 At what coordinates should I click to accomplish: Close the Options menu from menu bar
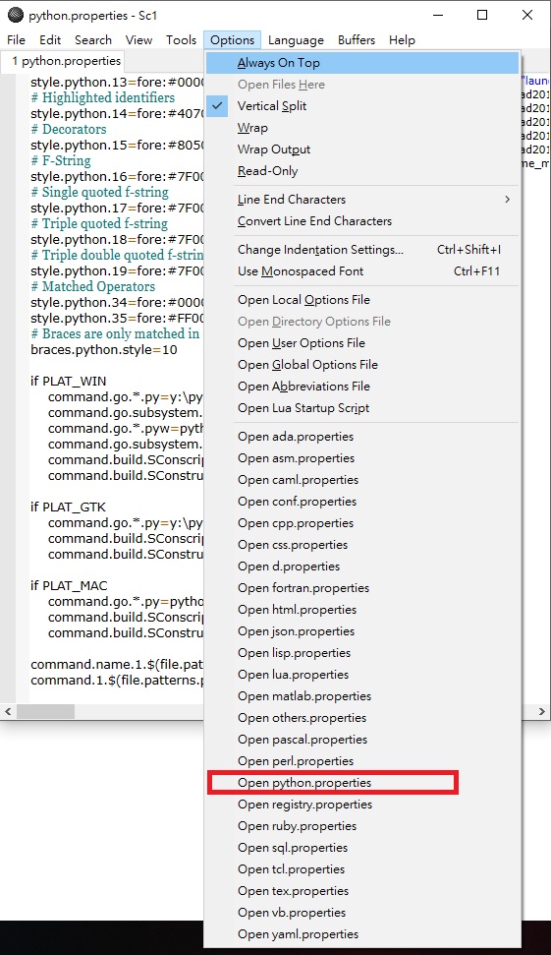pos(233,40)
